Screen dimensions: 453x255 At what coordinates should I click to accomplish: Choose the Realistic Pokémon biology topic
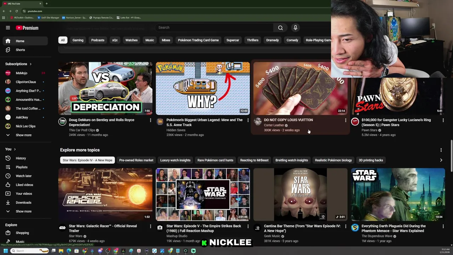click(333, 160)
